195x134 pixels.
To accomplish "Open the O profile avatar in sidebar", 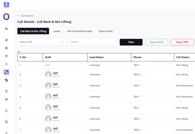I will point(6,17).
